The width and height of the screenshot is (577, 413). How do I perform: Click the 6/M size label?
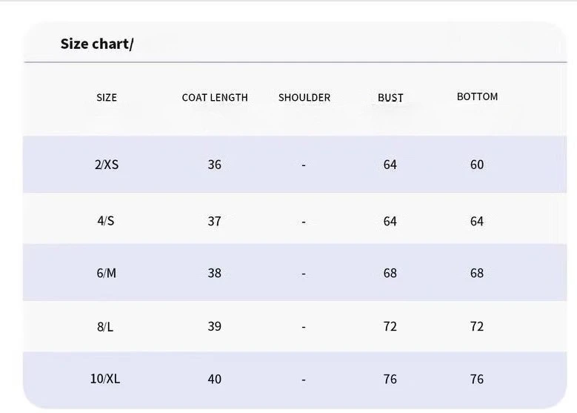coord(107,273)
